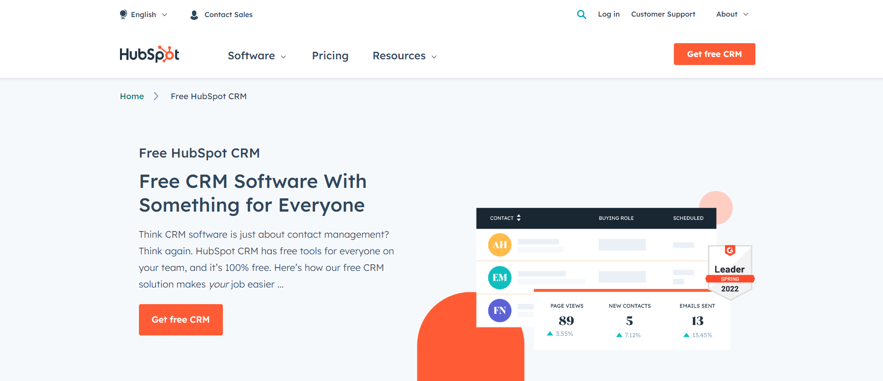Click the heading Free CRM Software With Something for Everyone
This screenshot has height=381, width=883.
click(x=252, y=193)
